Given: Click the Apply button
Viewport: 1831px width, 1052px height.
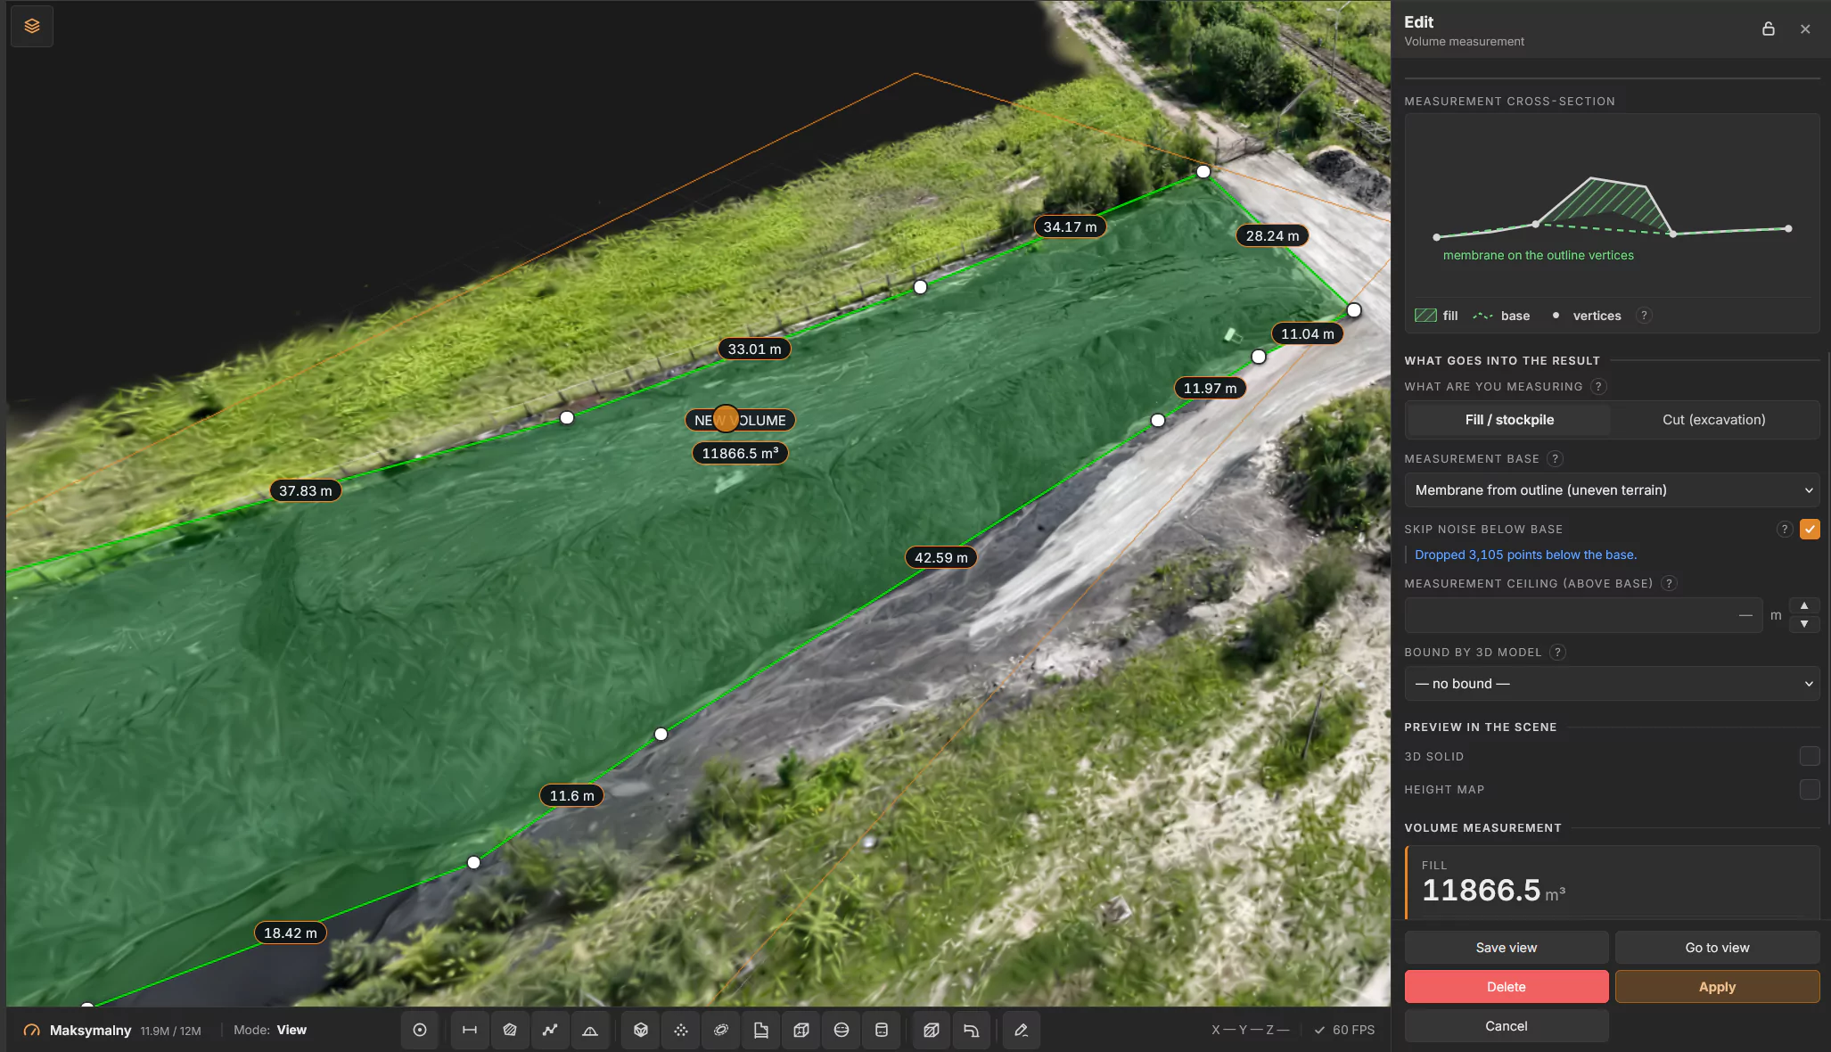Looking at the screenshot, I should (x=1717, y=987).
